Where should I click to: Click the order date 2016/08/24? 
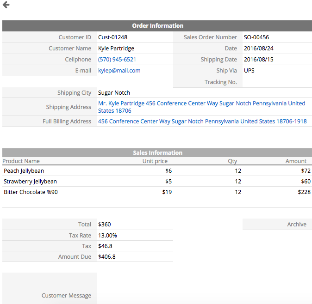click(258, 48)
